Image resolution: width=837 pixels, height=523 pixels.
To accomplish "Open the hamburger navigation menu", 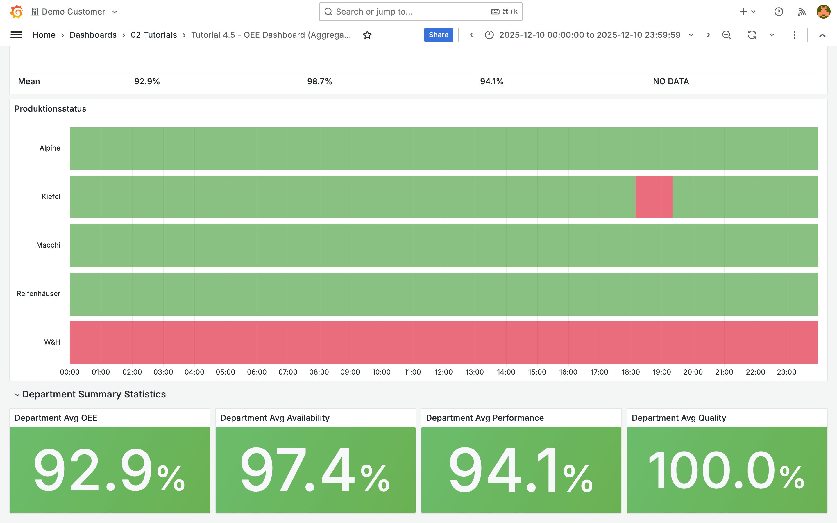I will pos(16,35).
